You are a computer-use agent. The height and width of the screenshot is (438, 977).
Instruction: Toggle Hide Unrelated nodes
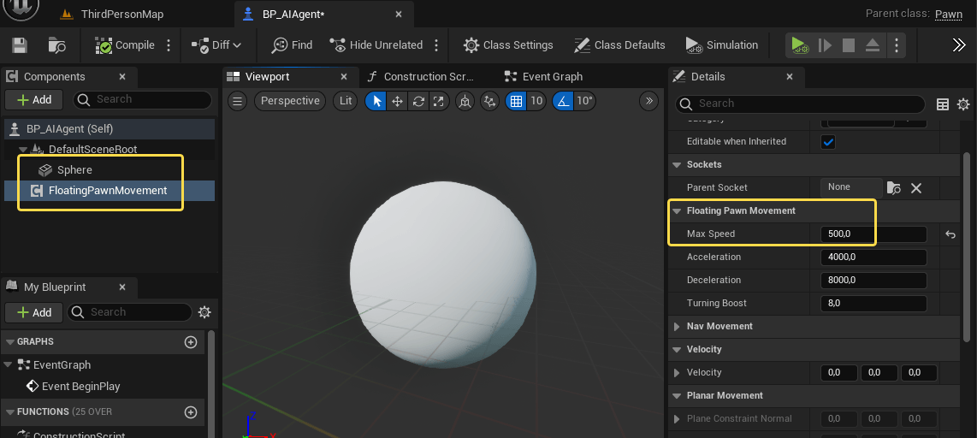click(x=376, y=44)
